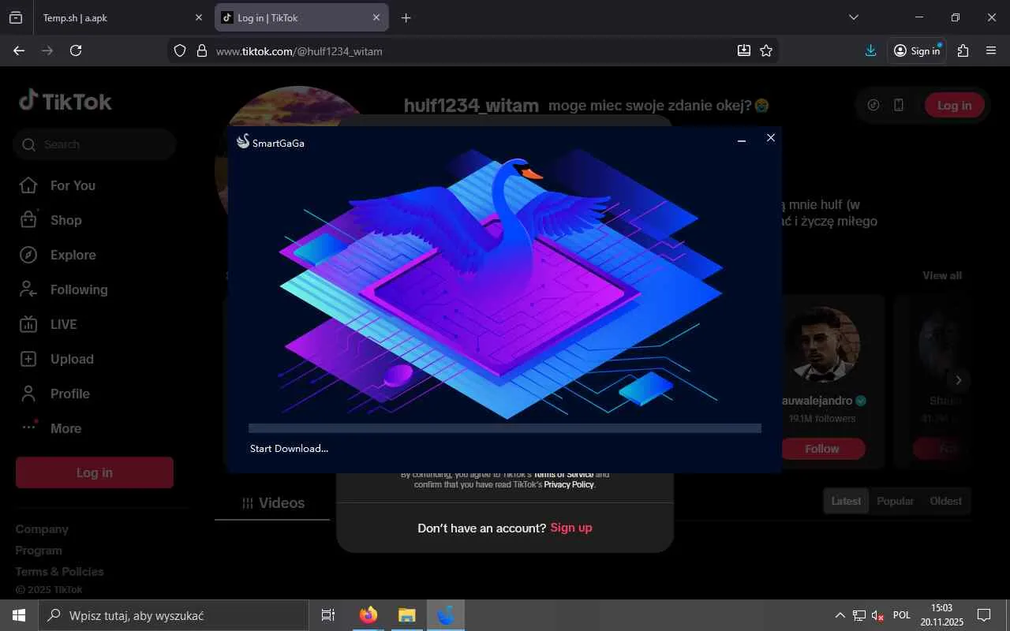Show hidden system tray icons

(x=840, y=615)
